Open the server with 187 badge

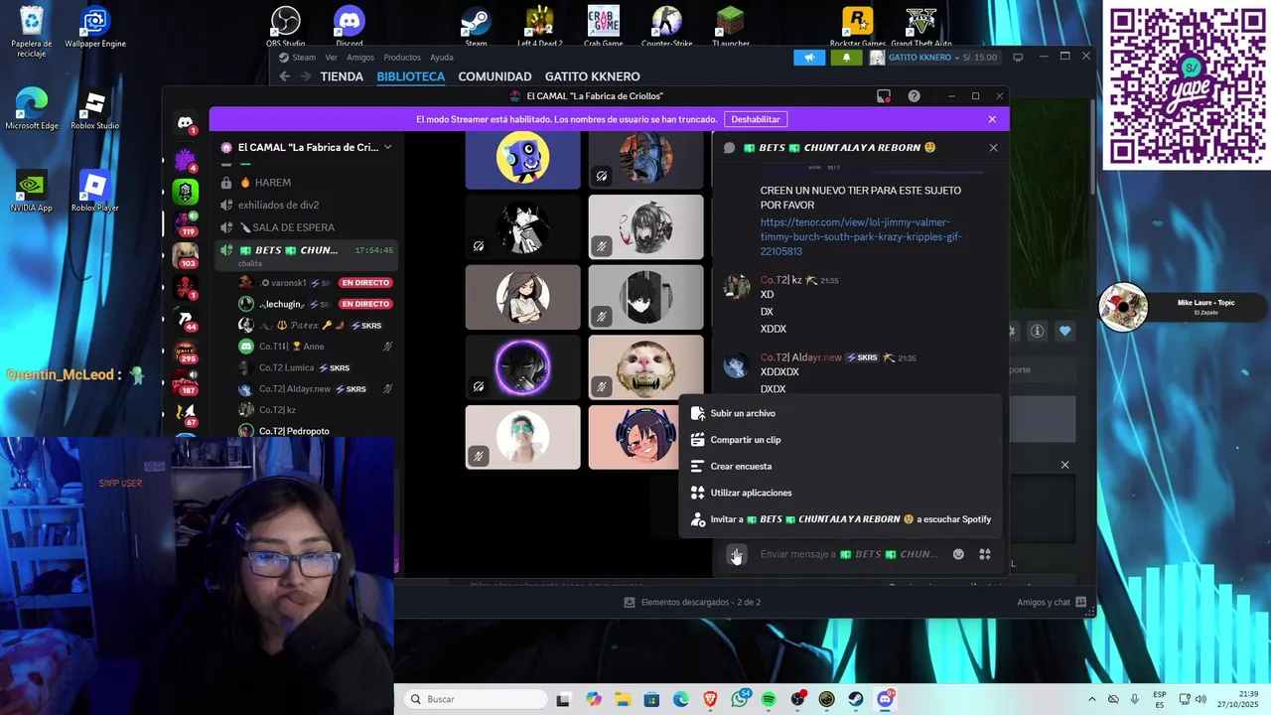186,382
